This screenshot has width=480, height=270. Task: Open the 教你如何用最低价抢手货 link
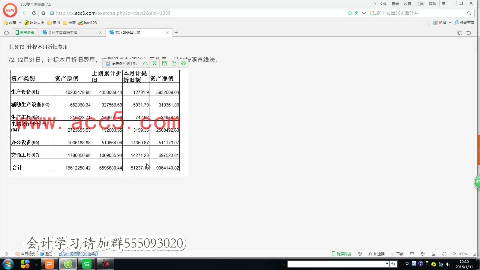[x=79, y=254]
